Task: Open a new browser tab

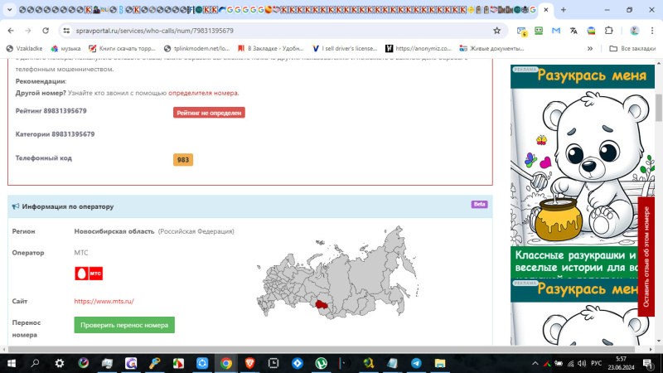Action: tap(564, 9)
